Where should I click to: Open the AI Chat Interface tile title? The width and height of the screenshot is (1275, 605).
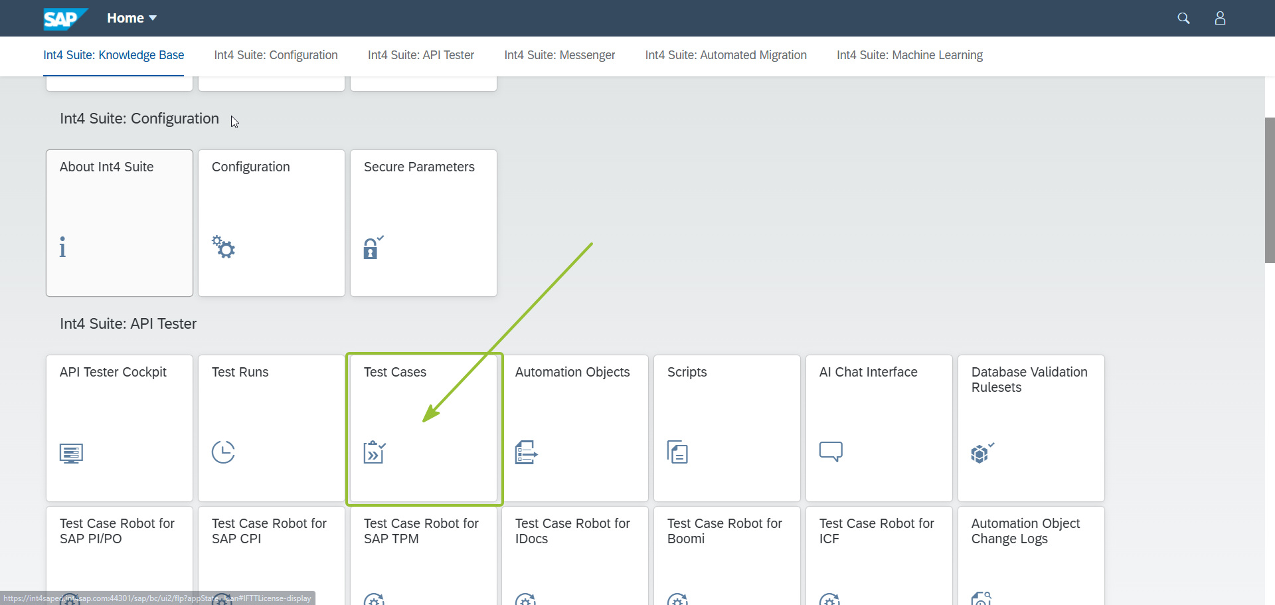[x=869, y=372]
